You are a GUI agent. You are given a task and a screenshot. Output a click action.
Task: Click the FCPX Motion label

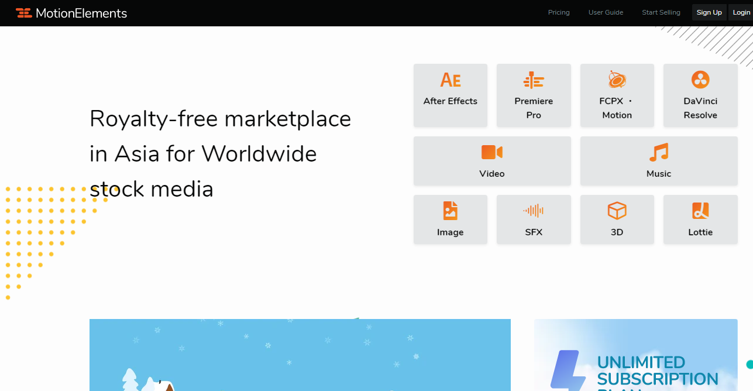click(617, 108)
